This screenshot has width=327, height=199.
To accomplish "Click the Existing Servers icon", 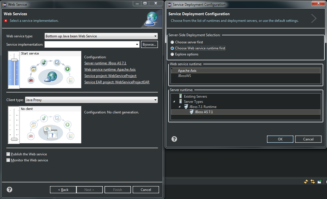I will 181,96.
